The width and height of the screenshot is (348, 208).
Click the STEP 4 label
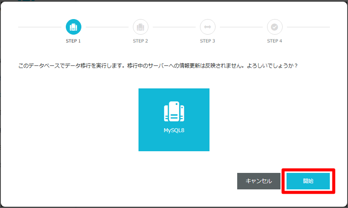tap(274, 41)
